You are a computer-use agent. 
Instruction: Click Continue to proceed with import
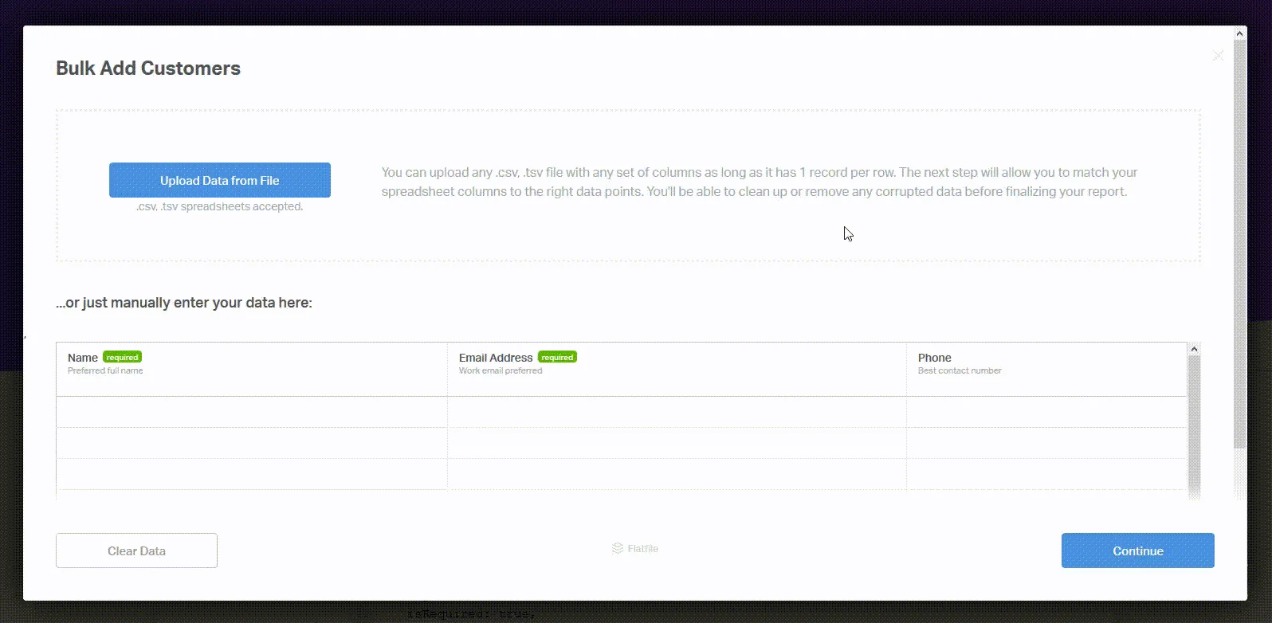coord(1137,551)
